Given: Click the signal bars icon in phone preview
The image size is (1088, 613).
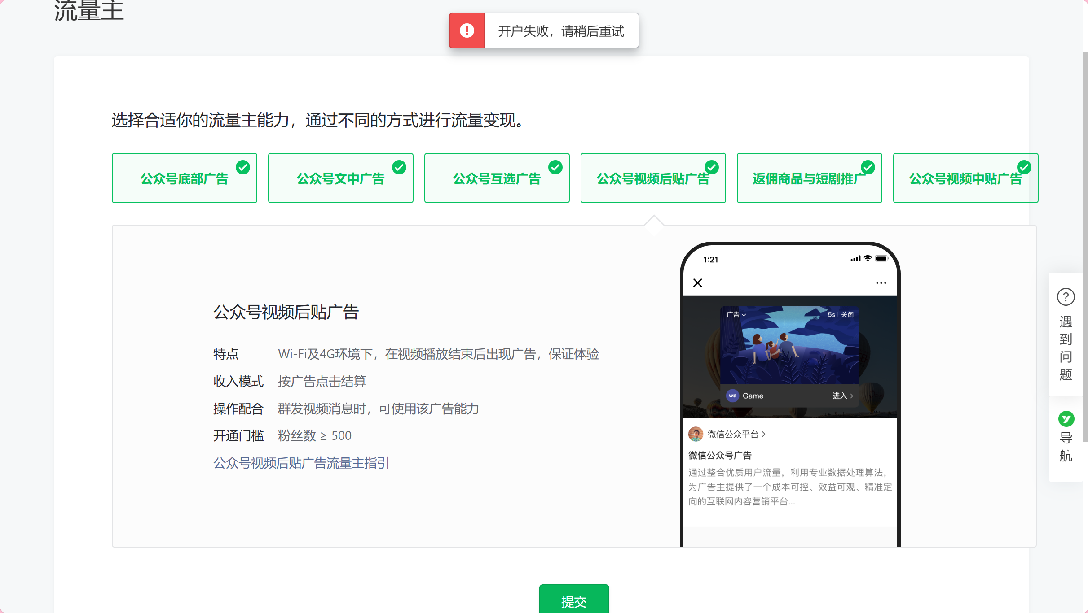Looking at the screenshot, I should click(x=855, y=259).
